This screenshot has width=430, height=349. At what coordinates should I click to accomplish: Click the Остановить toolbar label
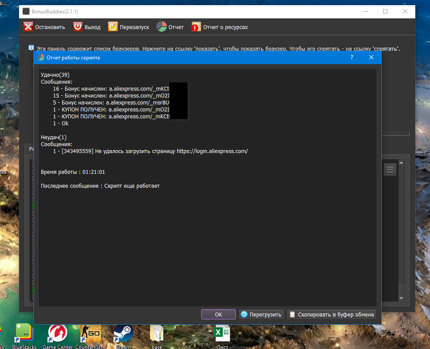[50, 27]
